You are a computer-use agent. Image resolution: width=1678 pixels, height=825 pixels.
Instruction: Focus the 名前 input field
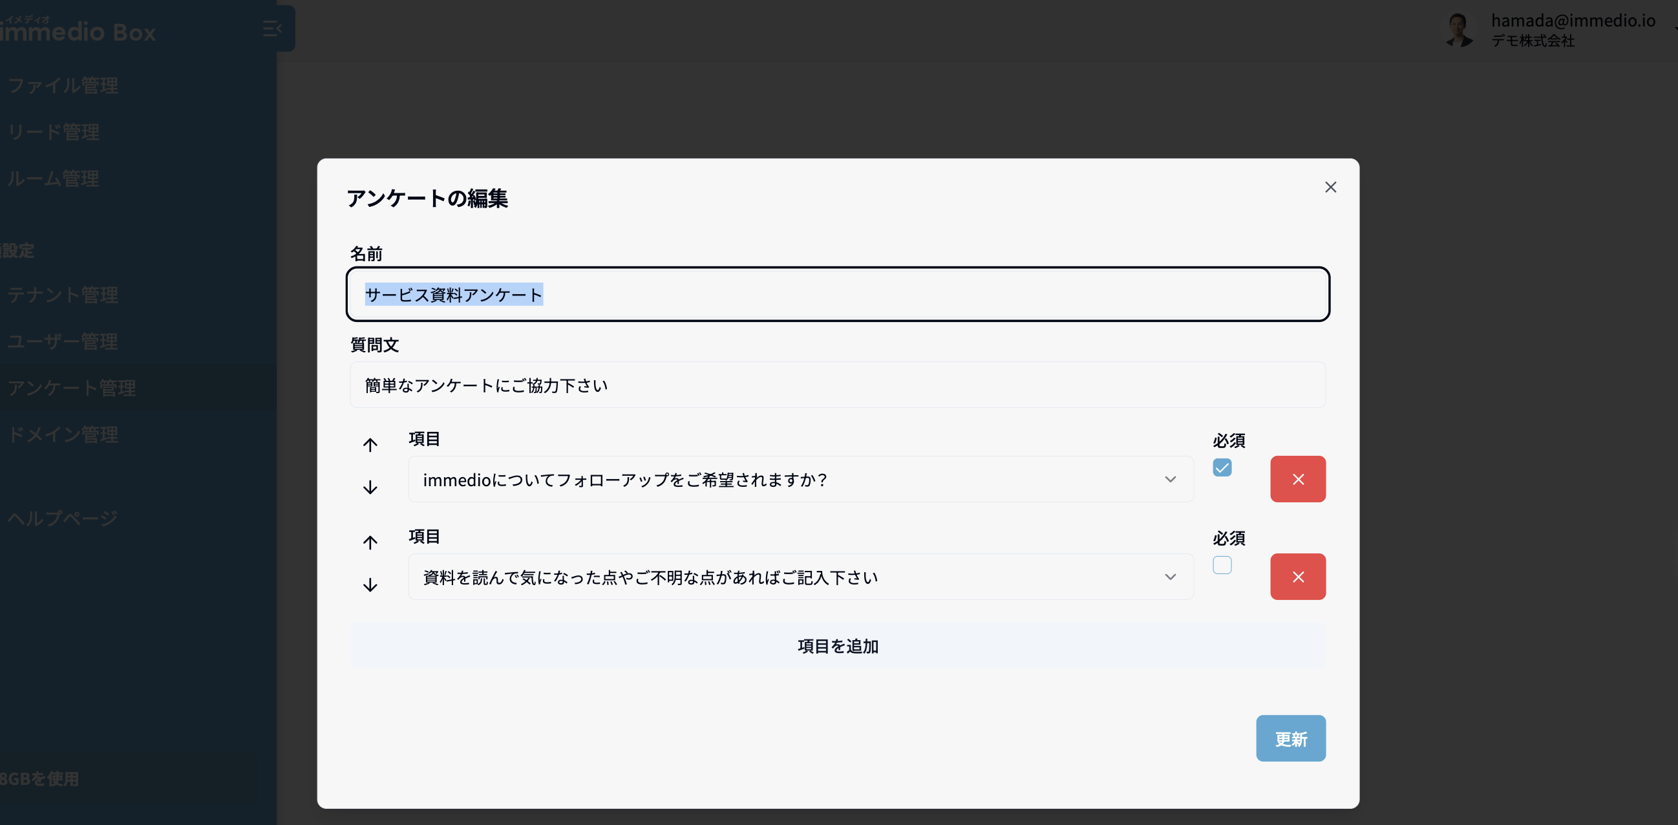(x=837, y=295)
